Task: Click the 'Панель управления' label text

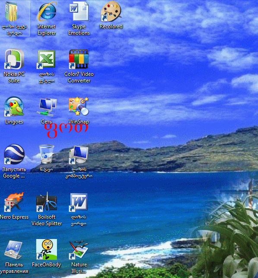Action: (x=14, y=268)
